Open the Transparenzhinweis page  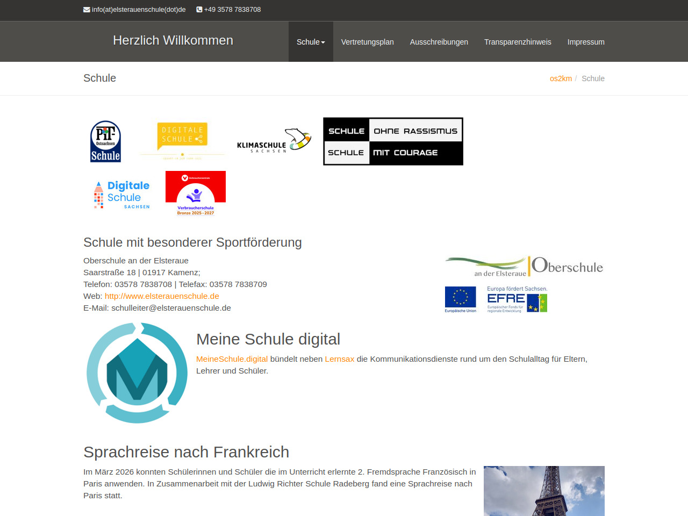tap(518, 42)
